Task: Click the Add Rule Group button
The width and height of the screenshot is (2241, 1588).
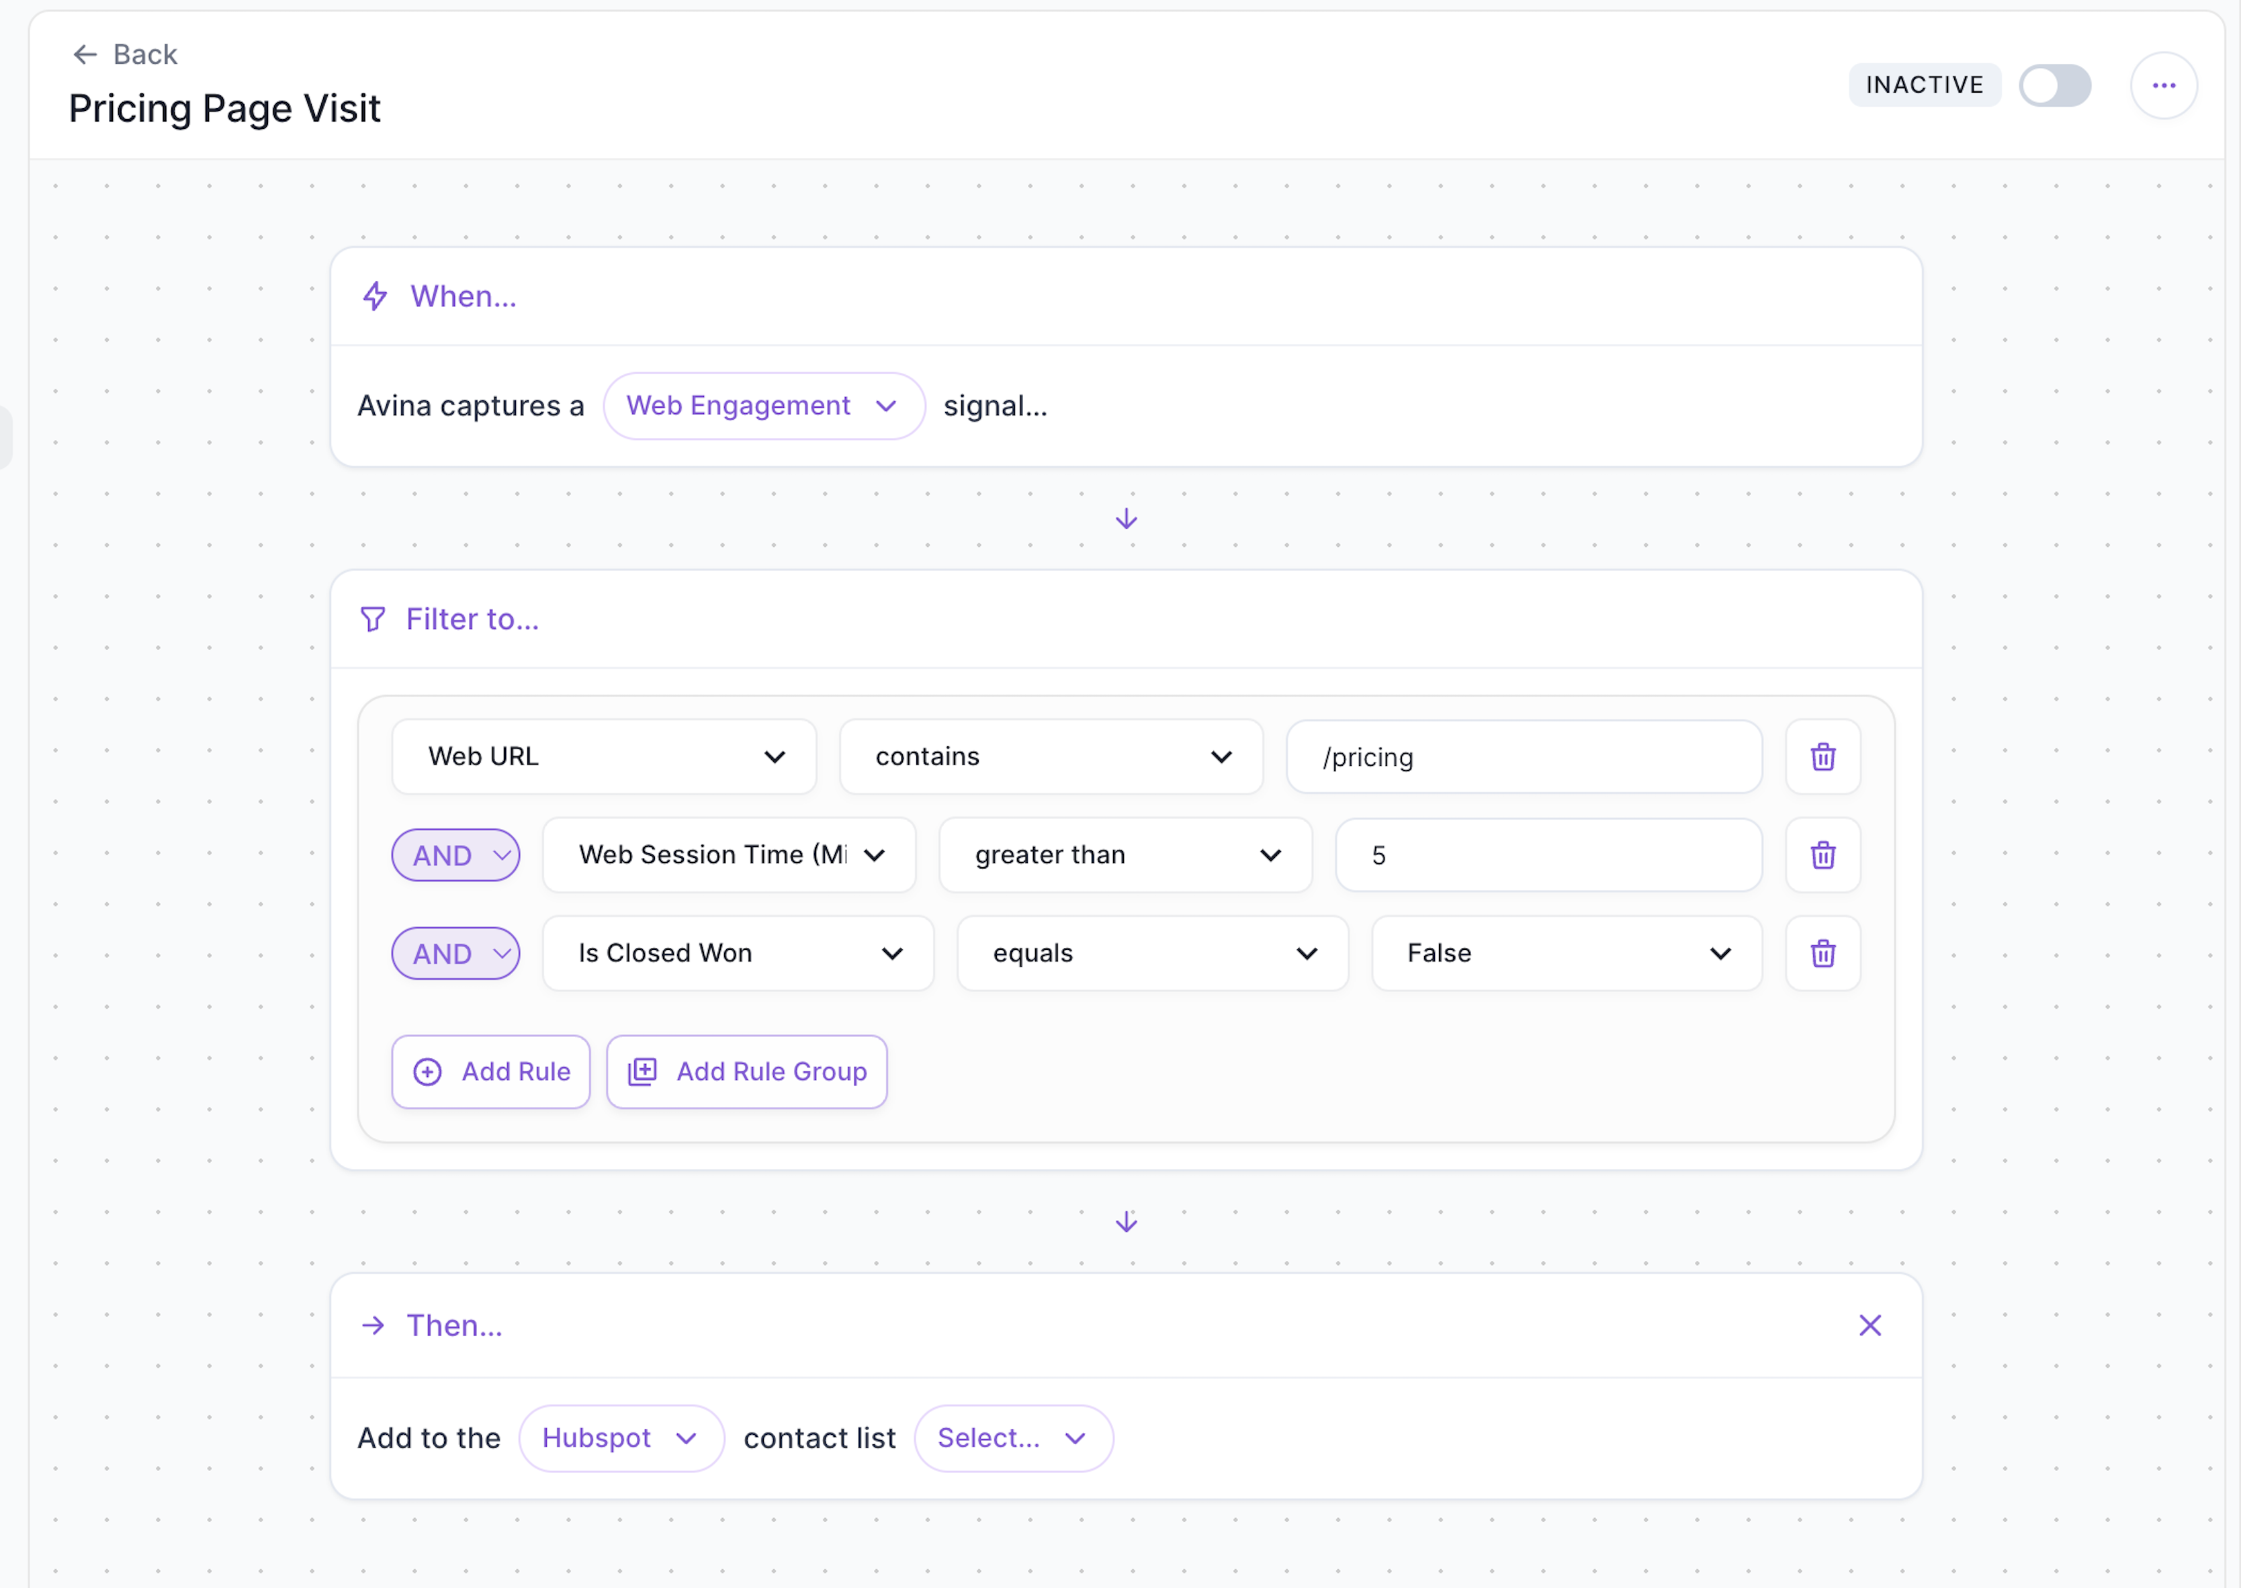Action: 747,1071
